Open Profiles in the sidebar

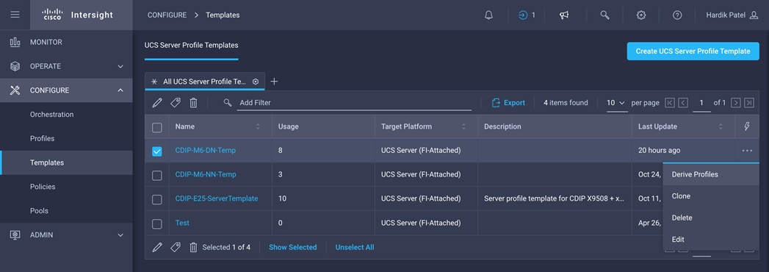click(x=42, y=138)
